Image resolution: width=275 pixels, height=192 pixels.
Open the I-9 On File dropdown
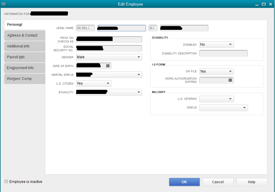click(x=230, y=71)
